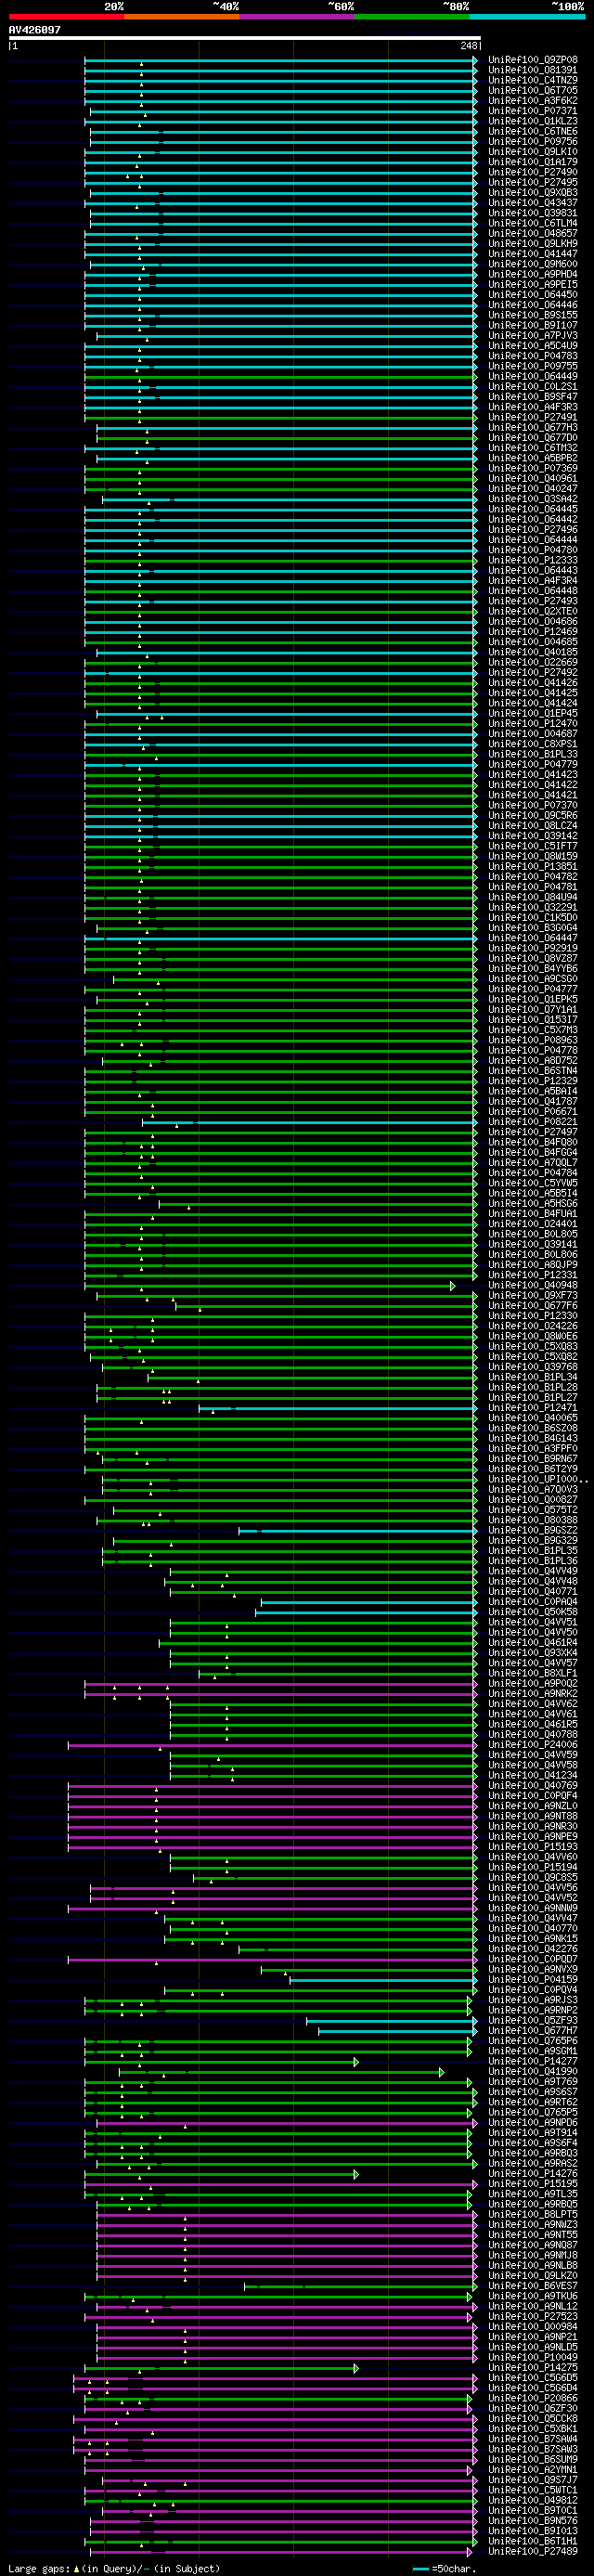Click the green ~80% identity color segment
Screen dimensions: 594x2576
pos(412,17)
